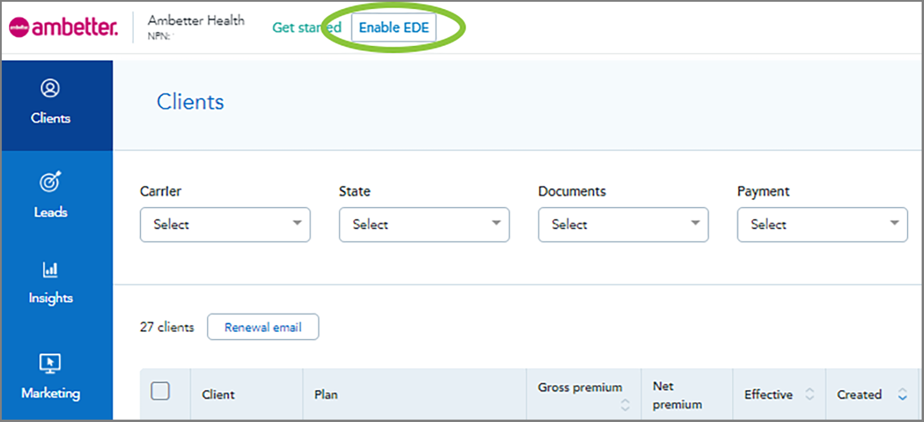
Task: Sort by Created date arrows
Action: [902, 394]
